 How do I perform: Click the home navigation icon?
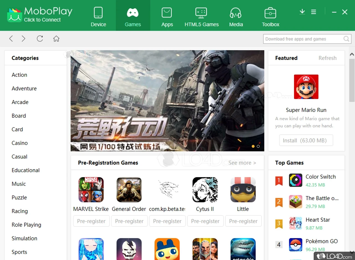click(x=56, y=39)
